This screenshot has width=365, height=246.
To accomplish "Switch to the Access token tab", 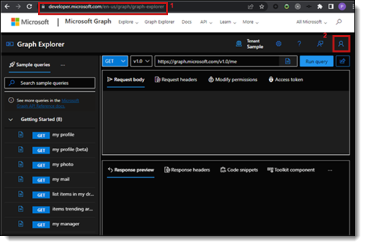I will (286, 80).
